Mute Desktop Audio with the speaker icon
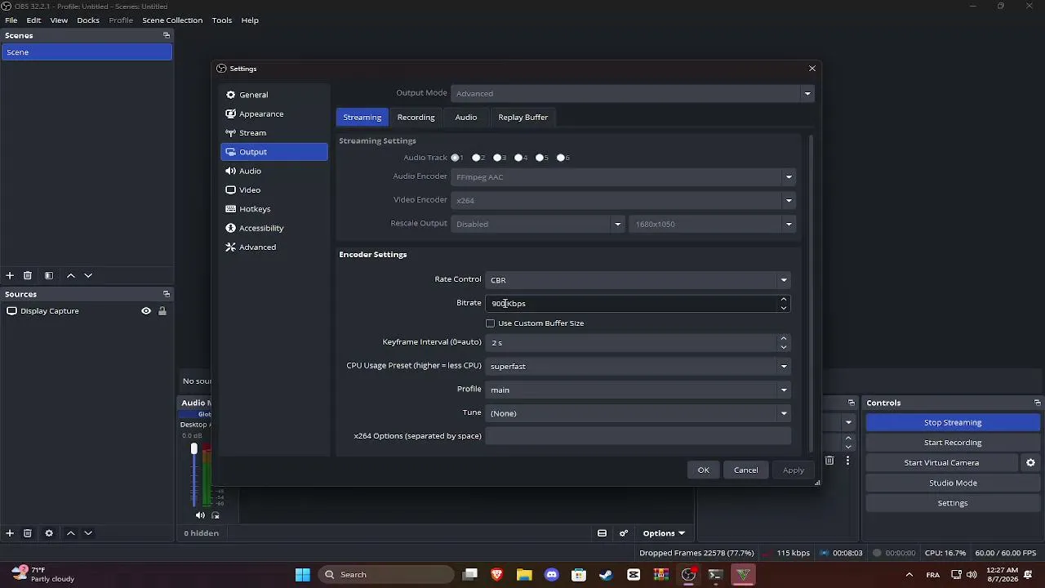Viewport: 1045px width, 588px height. click(x=200, y=515)
